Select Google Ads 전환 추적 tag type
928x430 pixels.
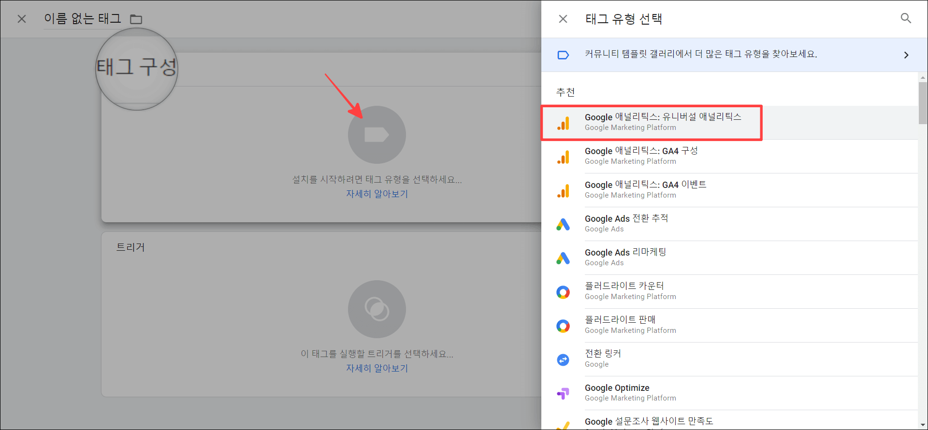pos(729,224)
